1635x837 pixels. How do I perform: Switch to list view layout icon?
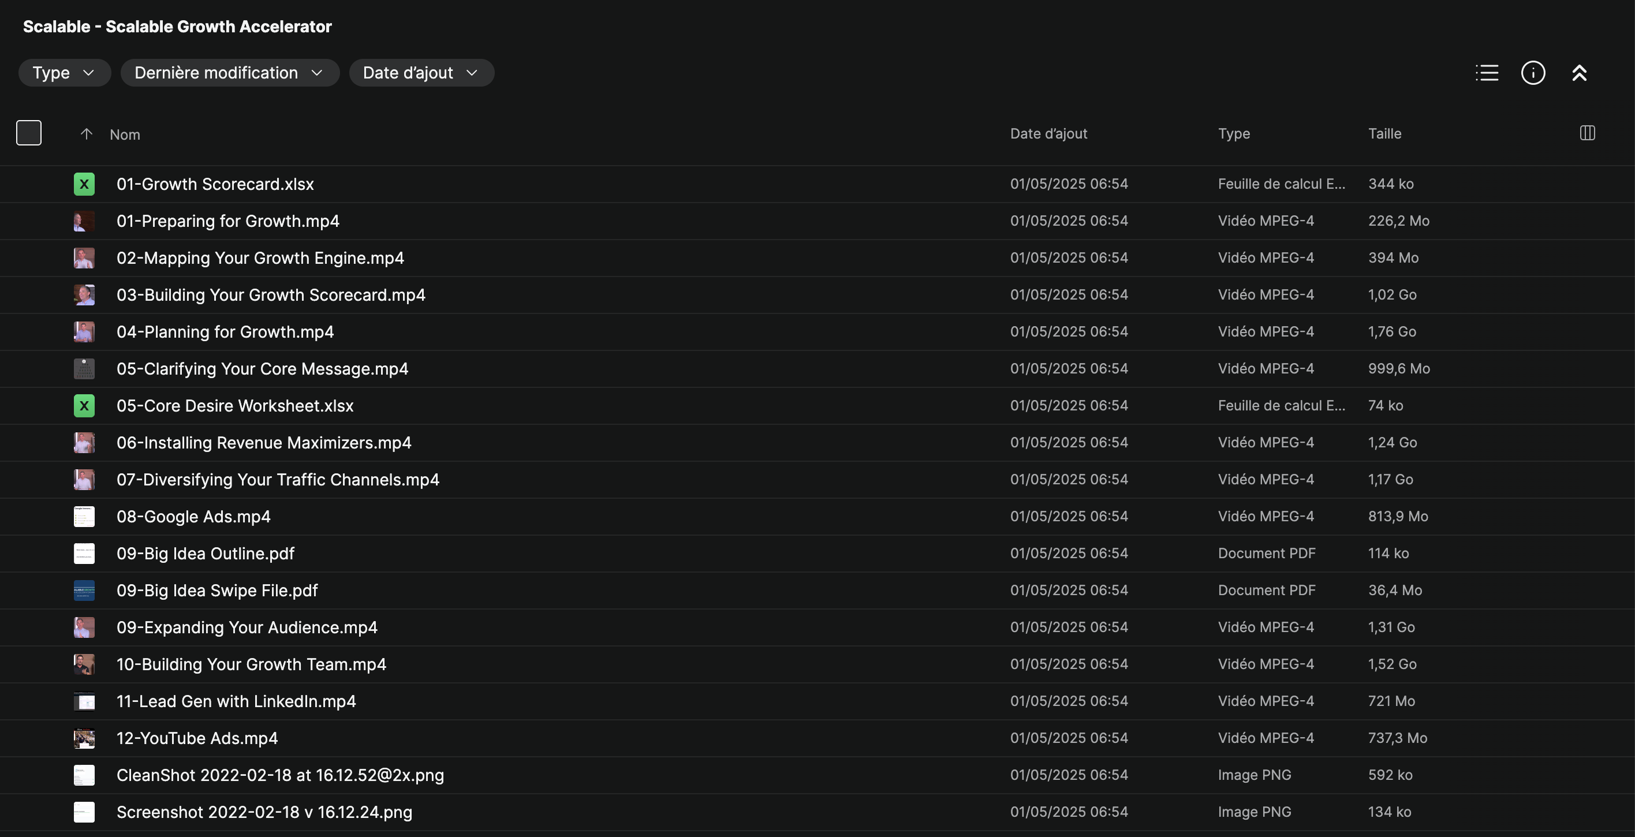pyautogui.click(x=1487, y=73)
